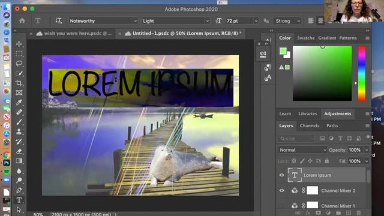
Task: Select the Quick Selection tool
Action: (19, 73)
